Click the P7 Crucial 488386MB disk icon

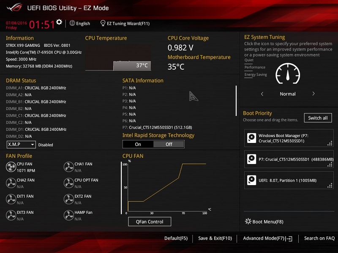tap(251, 159)
